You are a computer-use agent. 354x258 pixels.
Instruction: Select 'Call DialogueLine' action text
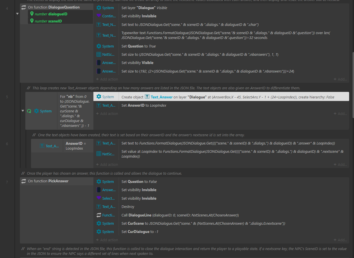click(180, 215)
